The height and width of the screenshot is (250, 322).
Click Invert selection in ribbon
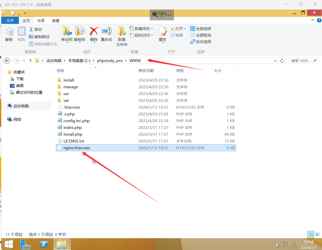point(201,42)
